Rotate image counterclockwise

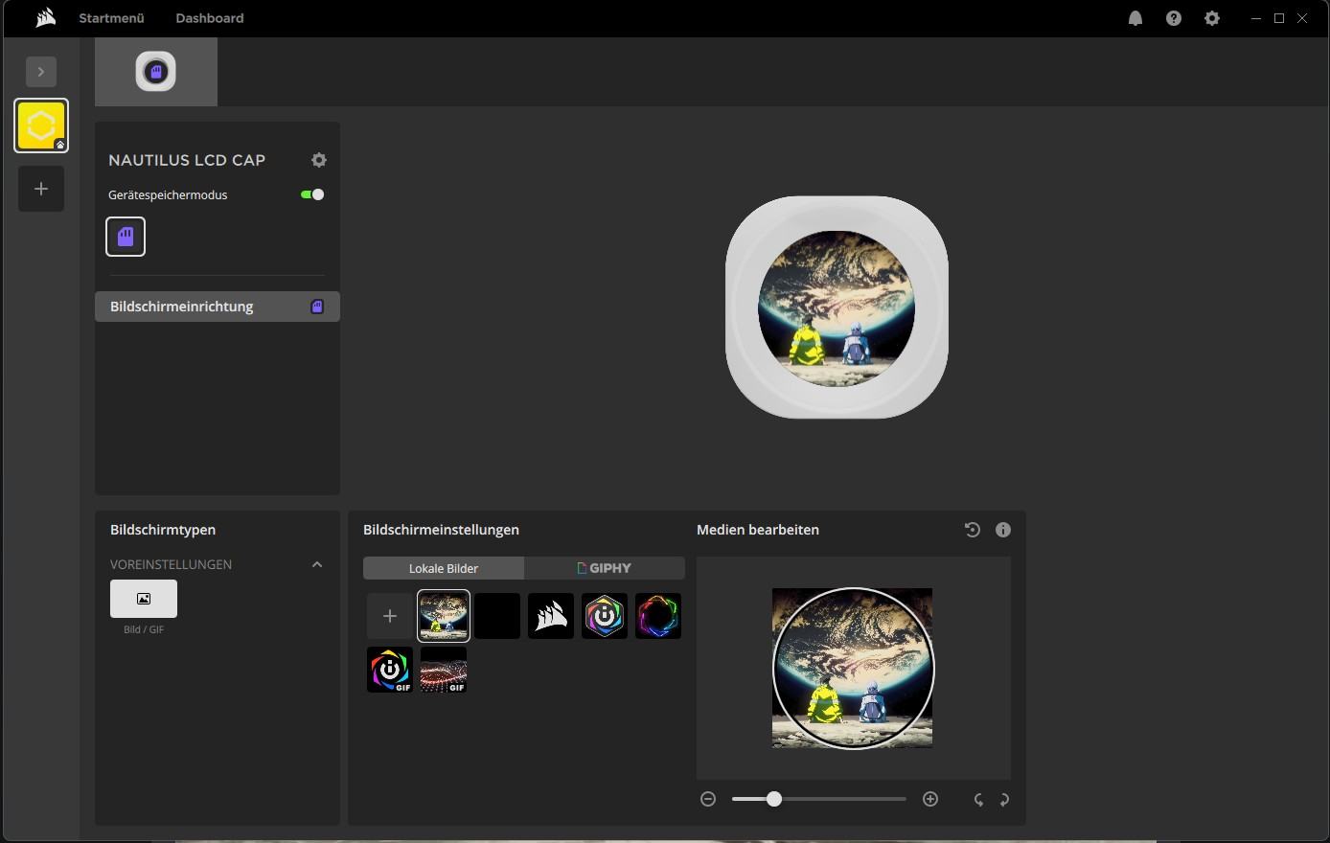pos(978,799)
